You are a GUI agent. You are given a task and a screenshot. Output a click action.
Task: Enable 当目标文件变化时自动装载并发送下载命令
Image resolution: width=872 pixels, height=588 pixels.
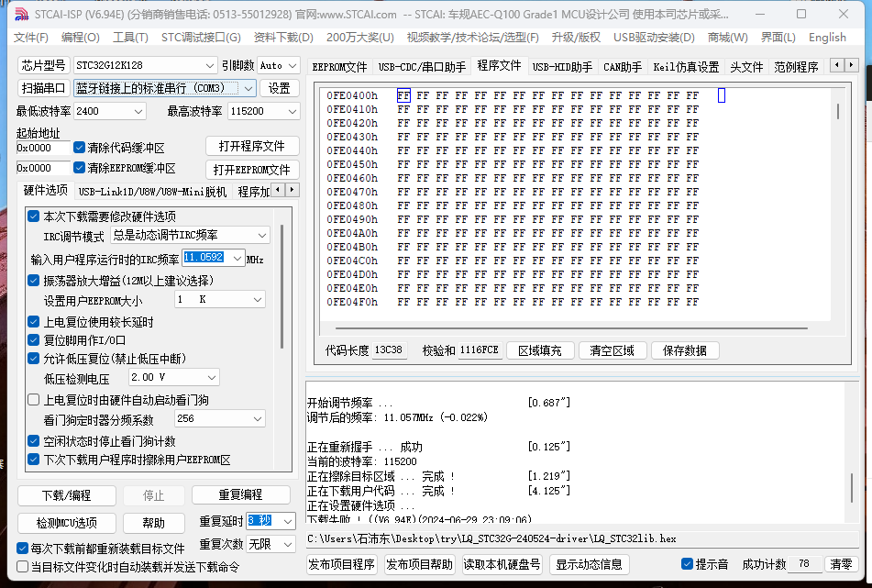tap(23, 567)
